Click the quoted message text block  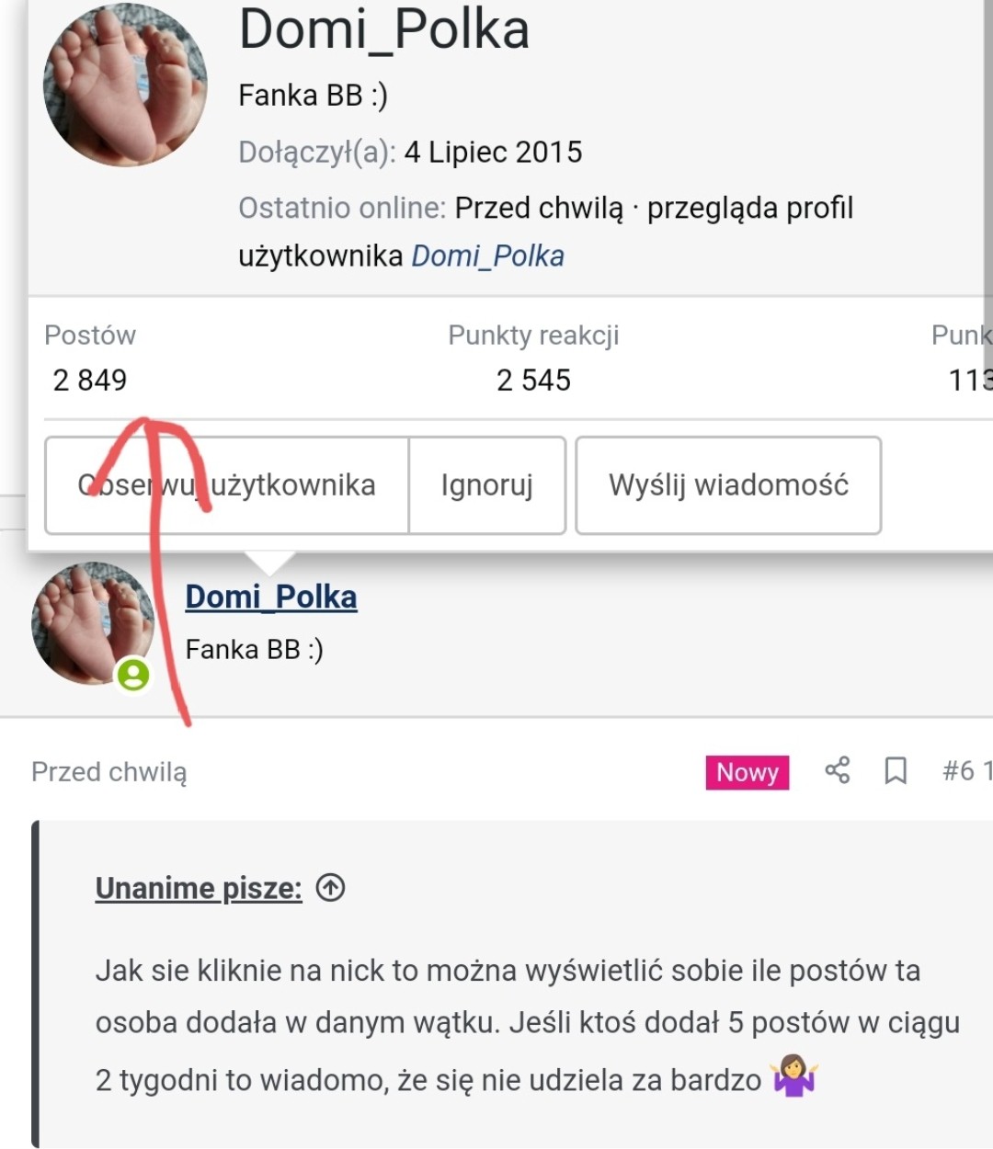(528, 1024)
